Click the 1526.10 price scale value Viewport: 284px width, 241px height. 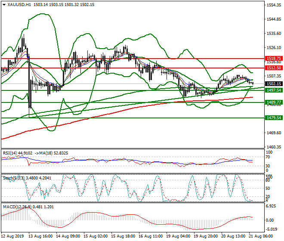tap(274, 48)
